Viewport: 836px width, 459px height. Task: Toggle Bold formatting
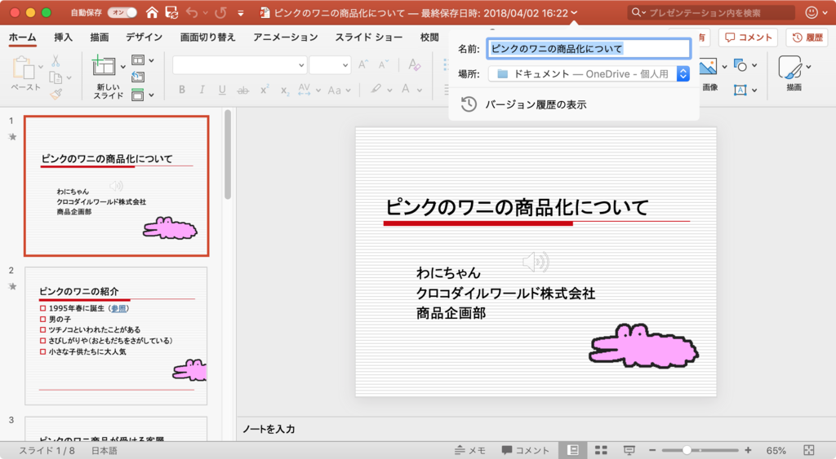(x=182, y=90)
